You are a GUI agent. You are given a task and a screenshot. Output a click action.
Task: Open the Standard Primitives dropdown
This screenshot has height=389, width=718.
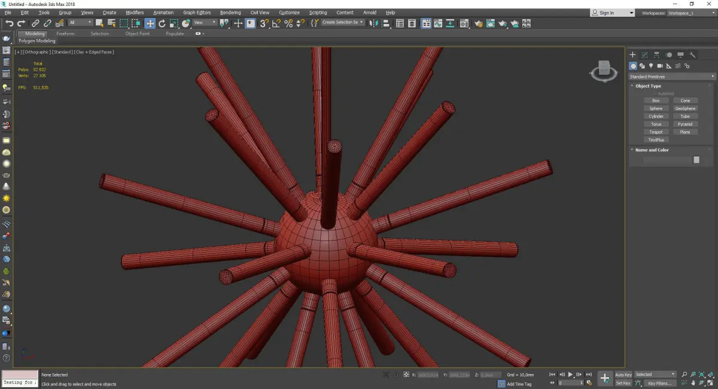[x=672, y=77]
